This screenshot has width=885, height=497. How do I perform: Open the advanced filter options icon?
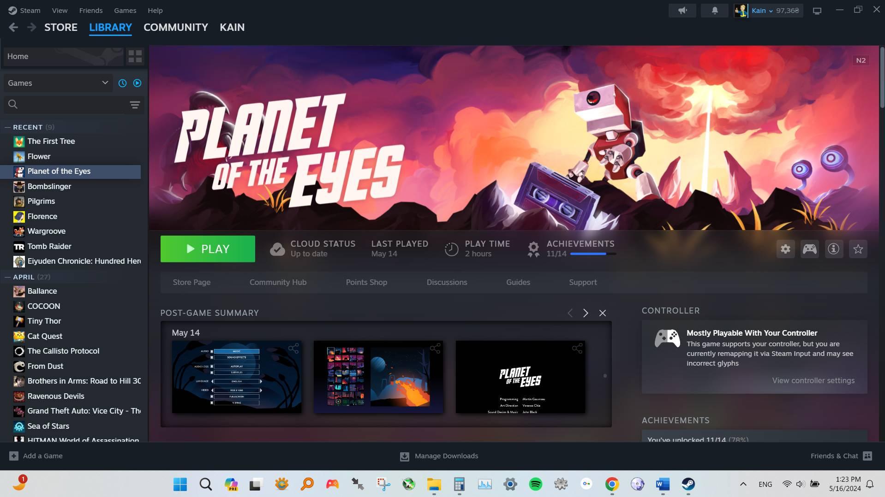point(135,105)
